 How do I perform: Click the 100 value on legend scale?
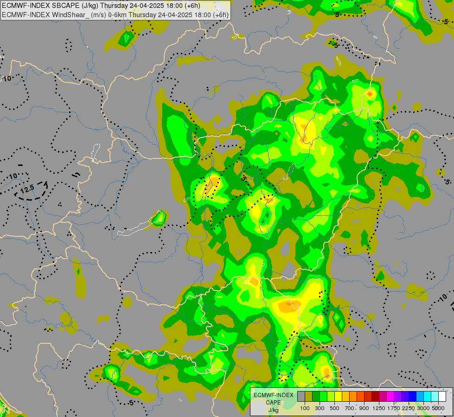point(305,408)
